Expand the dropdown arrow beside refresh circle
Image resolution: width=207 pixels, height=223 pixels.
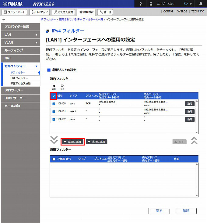pos(191,4)
